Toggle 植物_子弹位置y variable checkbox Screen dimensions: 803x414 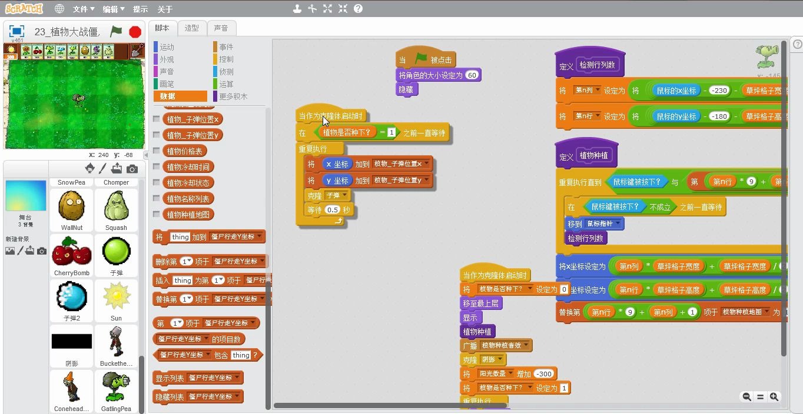[x=156, y=135]
